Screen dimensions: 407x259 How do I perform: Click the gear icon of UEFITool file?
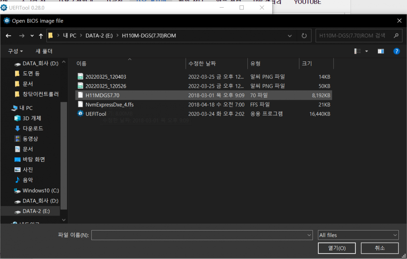[80, 113]
